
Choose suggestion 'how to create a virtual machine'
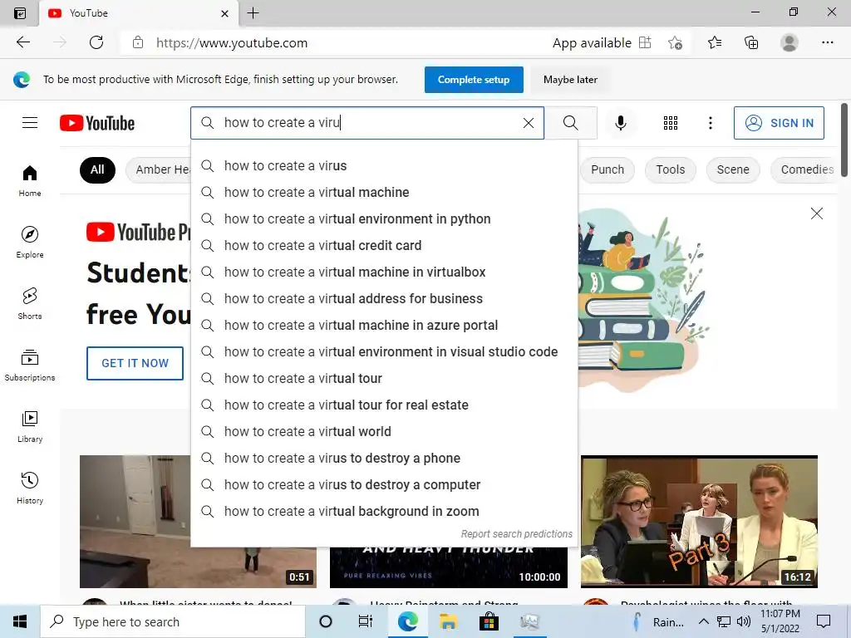(384, 192)
